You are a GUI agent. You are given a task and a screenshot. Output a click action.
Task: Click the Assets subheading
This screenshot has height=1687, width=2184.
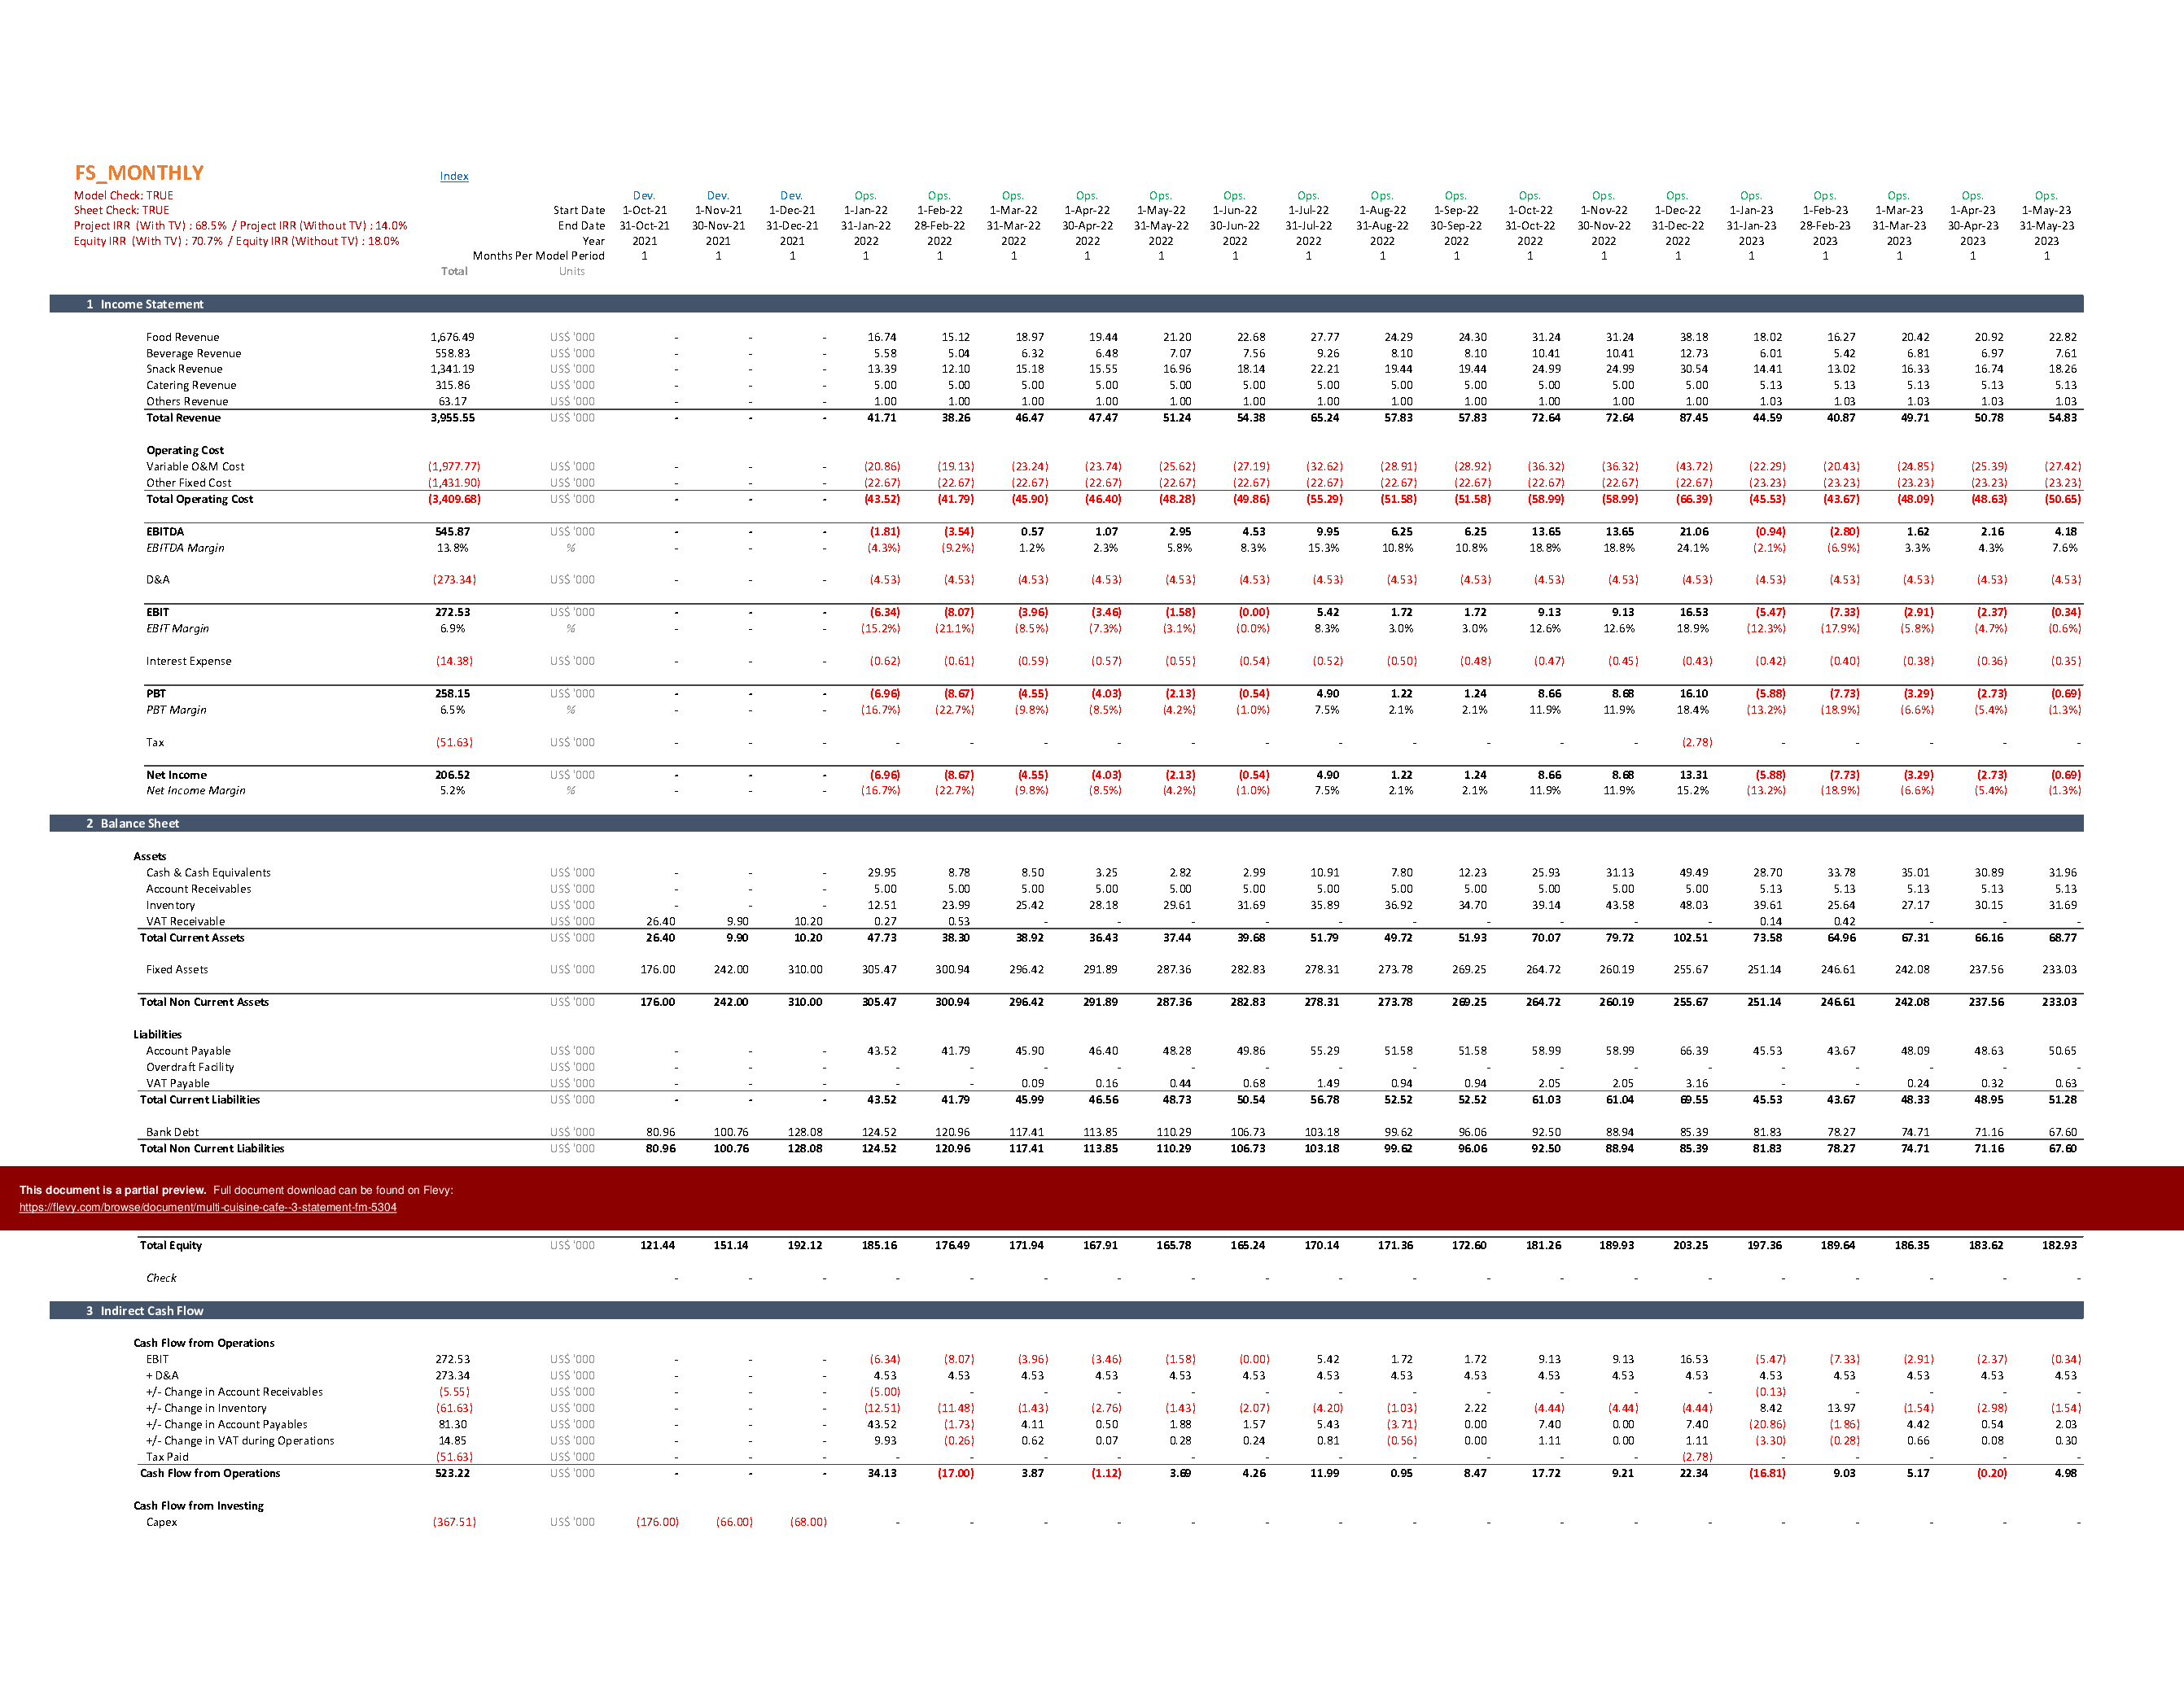pyautogui.click(x=150, y=856)
